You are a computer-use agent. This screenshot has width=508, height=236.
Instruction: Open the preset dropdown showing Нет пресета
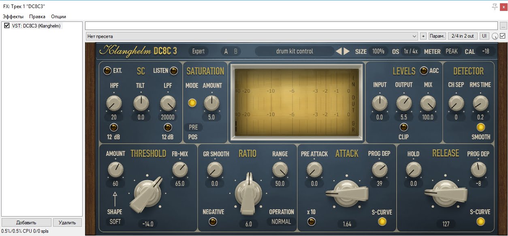(252, 36)
